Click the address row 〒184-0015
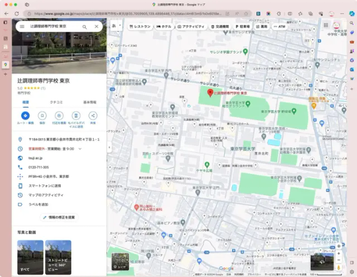The width and height of the screenshot is (357, 277). click(59, 139)
